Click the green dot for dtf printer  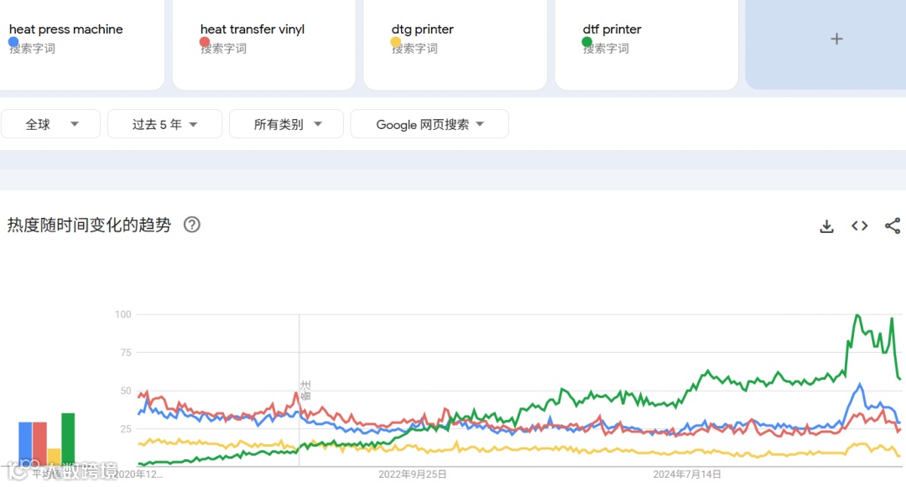click(x=587, y=42)
